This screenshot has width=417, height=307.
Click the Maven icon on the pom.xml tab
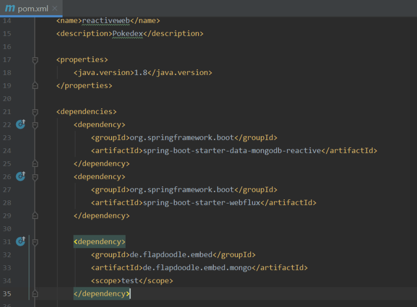click(9, 8)
